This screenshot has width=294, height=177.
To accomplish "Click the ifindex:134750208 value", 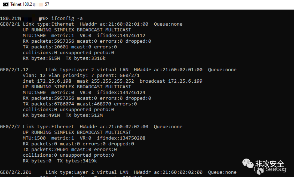I will pyautogui.click(x=121, y=138).
